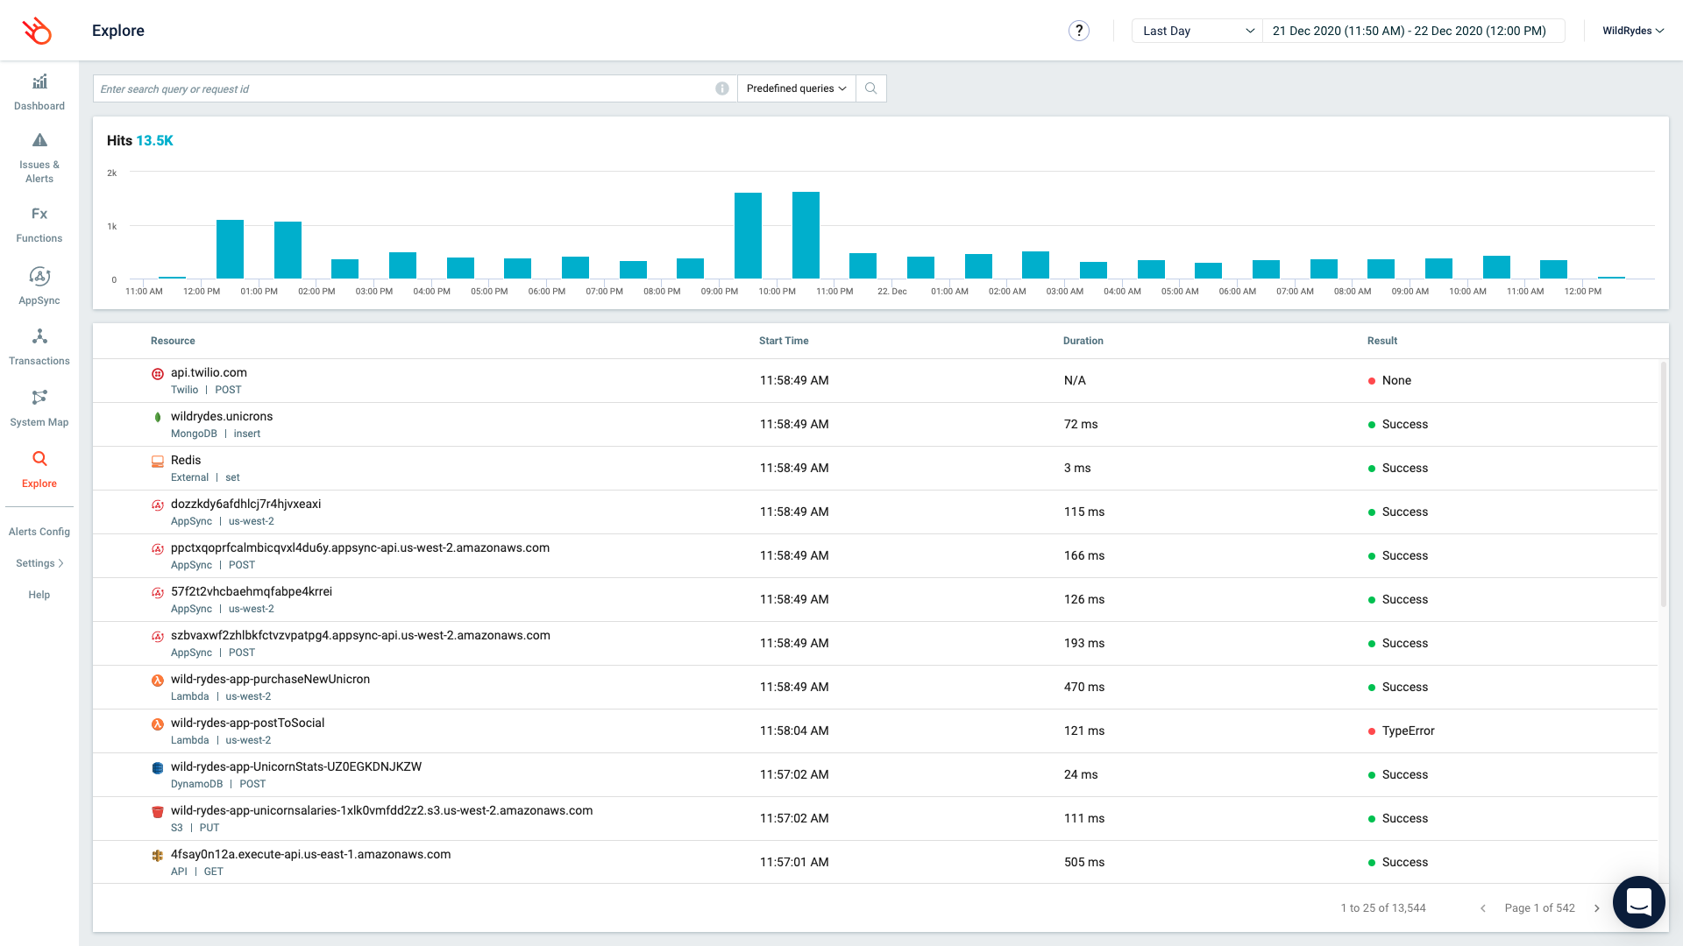Open the wild-rydes-app-postToSocial row
Viewport: 1683px width, 946px height.
click(247, 724)
